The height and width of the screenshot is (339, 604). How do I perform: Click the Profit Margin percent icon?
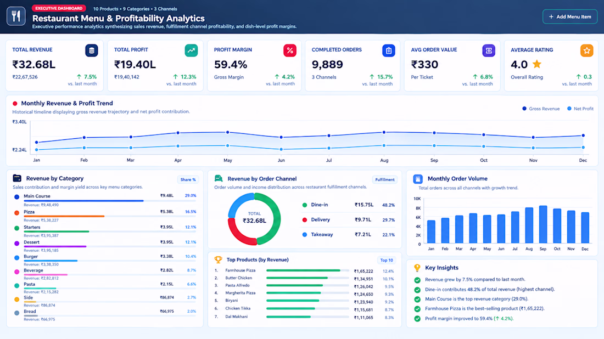click(290, 50)
